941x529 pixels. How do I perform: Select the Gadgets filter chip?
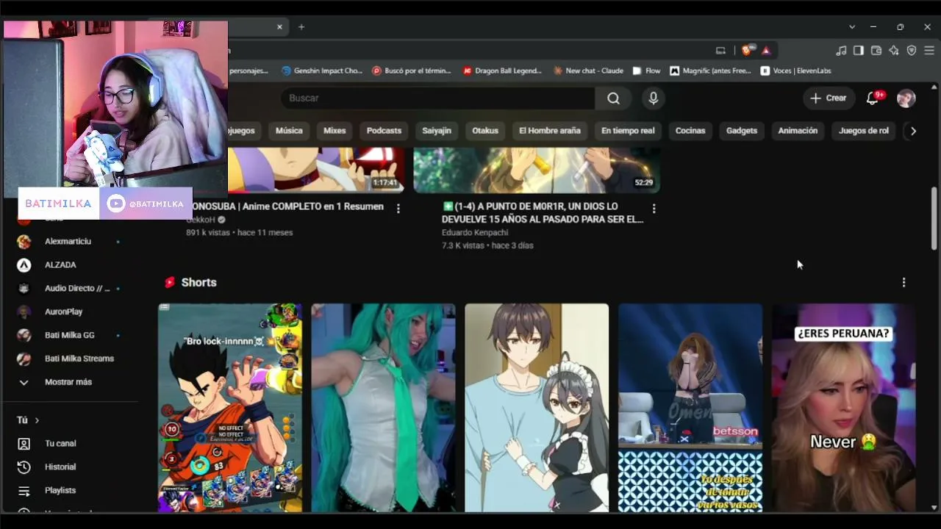tap(742, 131)
